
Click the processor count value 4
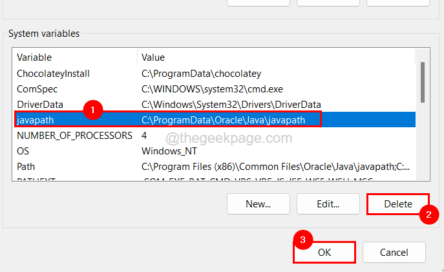pyautogui.click(x=145, y=136)
